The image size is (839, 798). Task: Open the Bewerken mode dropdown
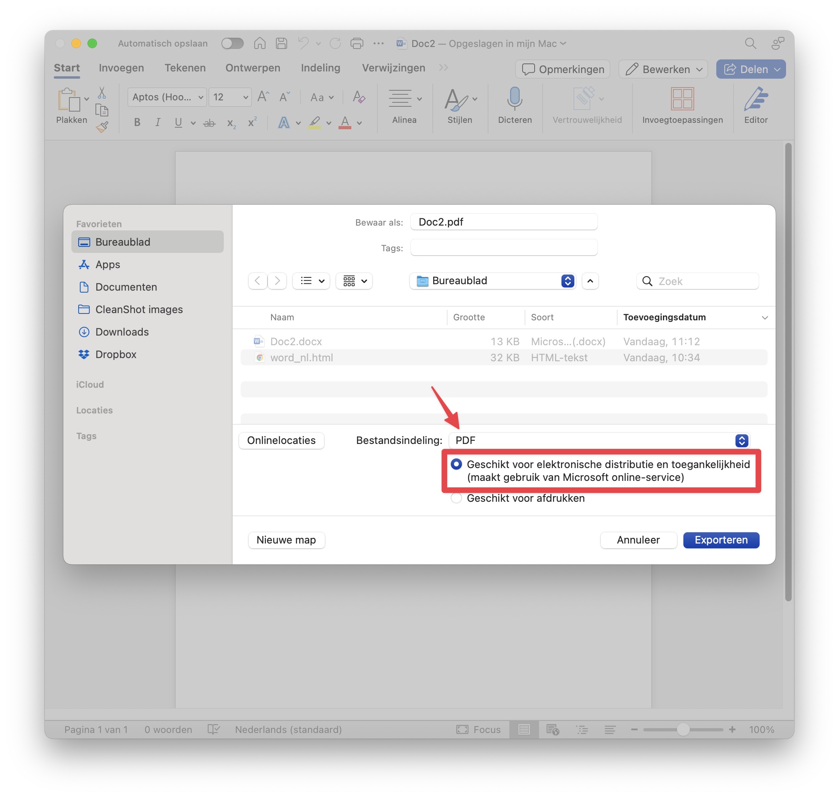point(663,69)
